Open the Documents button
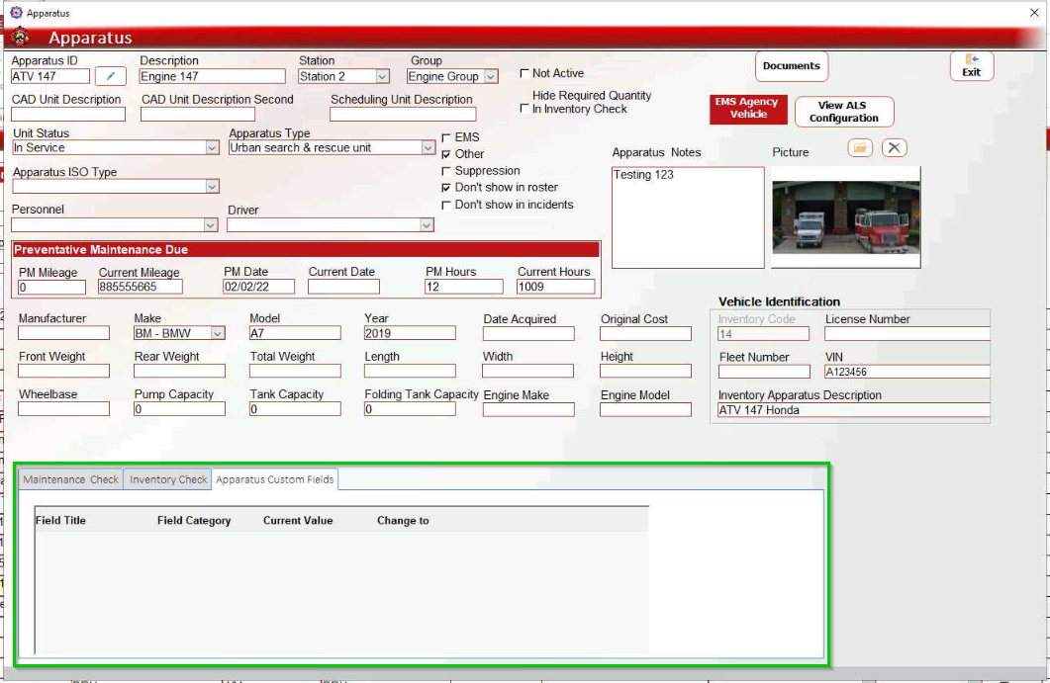Screen dimensions: 1050x683 point(791,66)
